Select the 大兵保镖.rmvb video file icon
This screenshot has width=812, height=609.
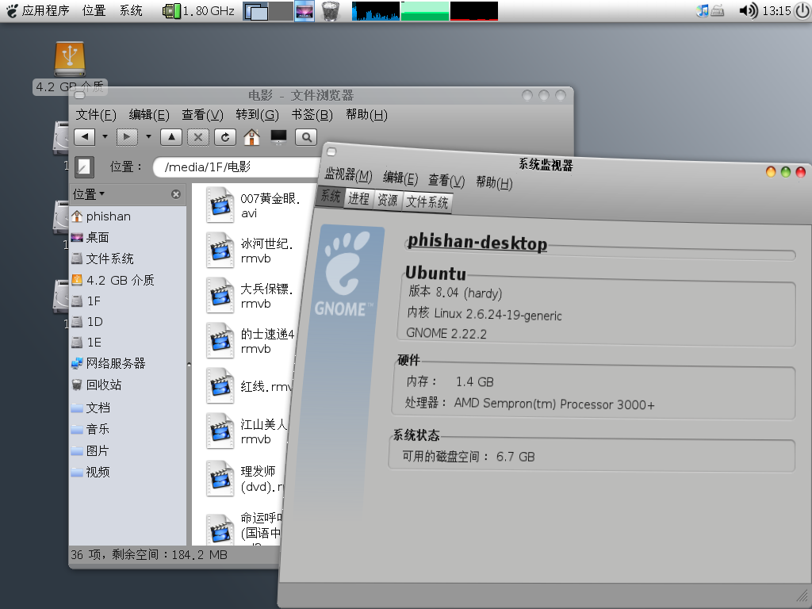[220, 296]
